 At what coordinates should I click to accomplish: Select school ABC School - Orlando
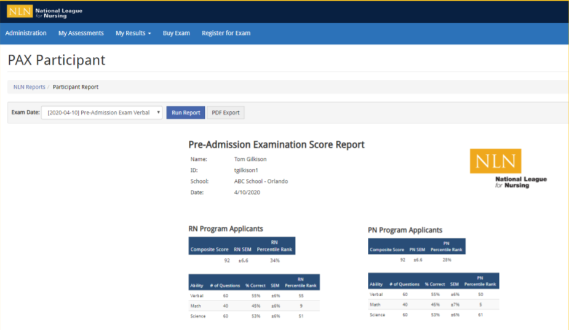(x=261, y=181)
